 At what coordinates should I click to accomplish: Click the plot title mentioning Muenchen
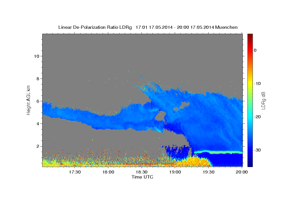pyautogui.click(x=148, y=27)
